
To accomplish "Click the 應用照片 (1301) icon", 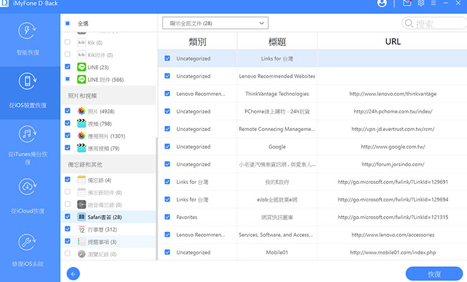I will click(x=81, y=136).
